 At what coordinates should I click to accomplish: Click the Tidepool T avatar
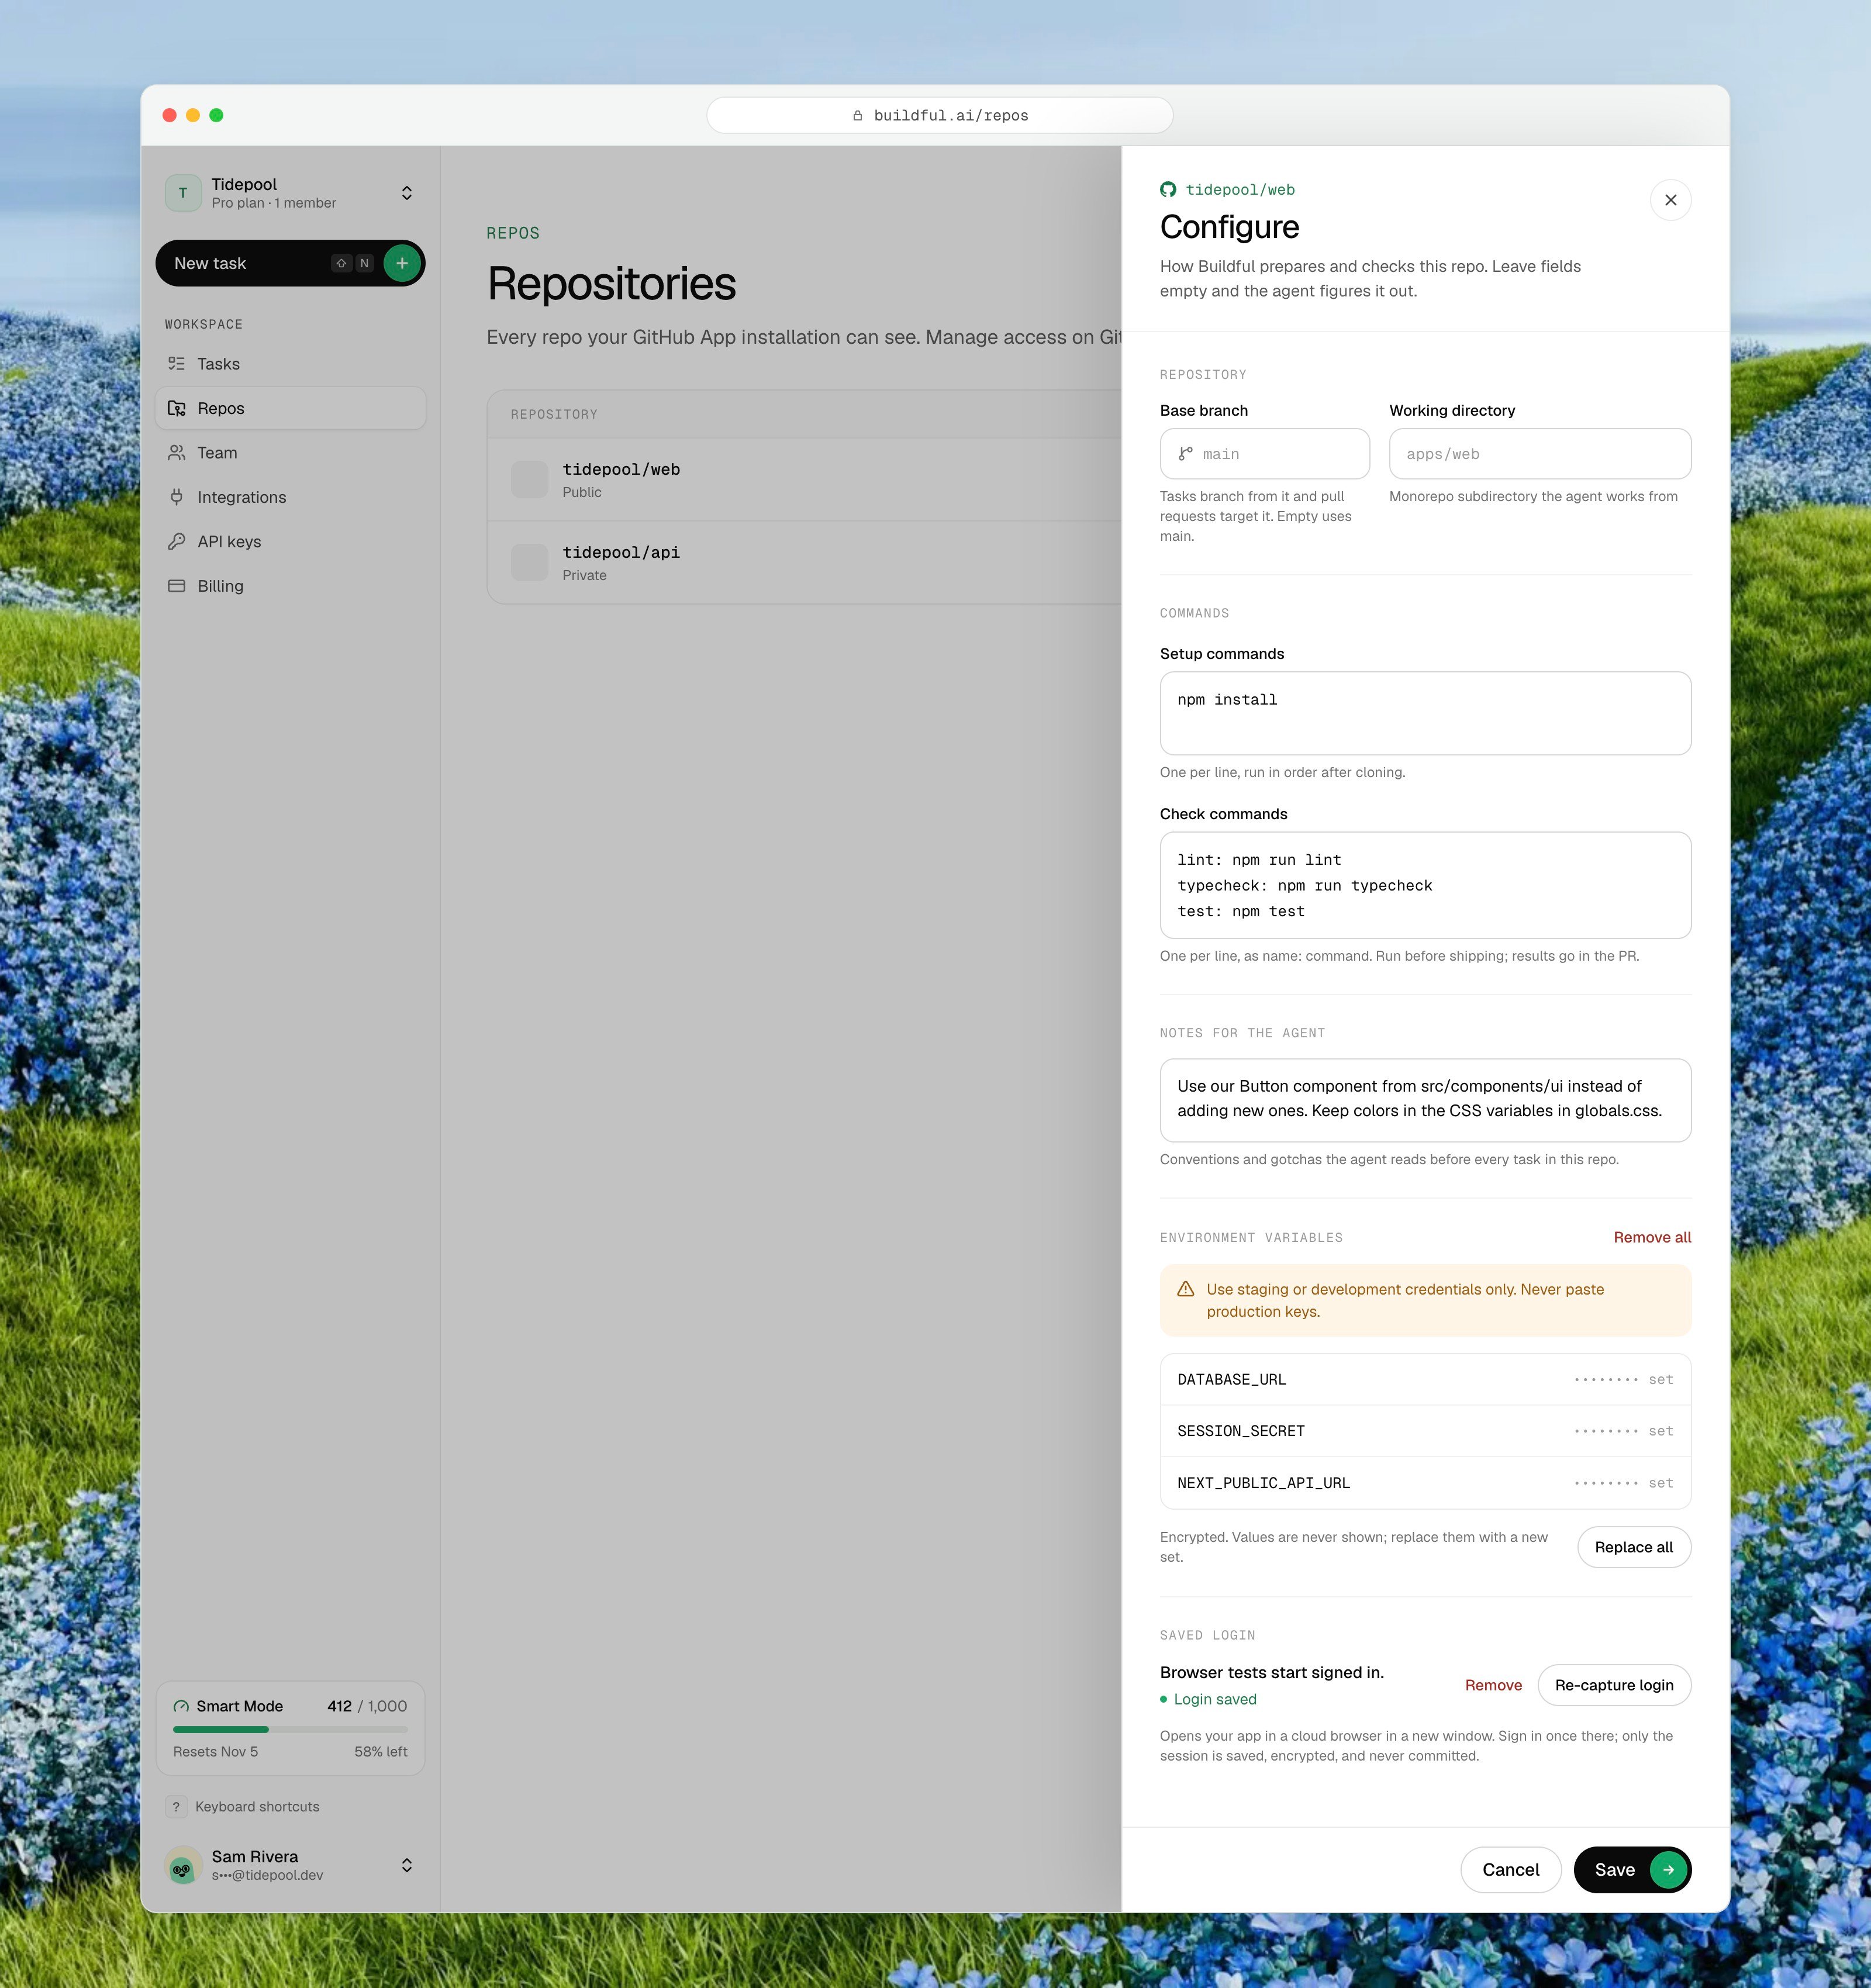click(x=183, y=193)
